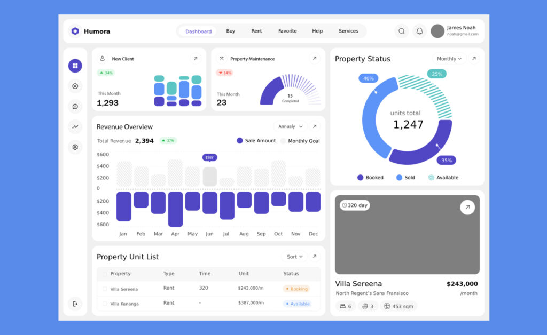Screen dimensions: 547x335
Task: Tick the Villa Sereena row checkbox
Action: click(x=105, y=289)
